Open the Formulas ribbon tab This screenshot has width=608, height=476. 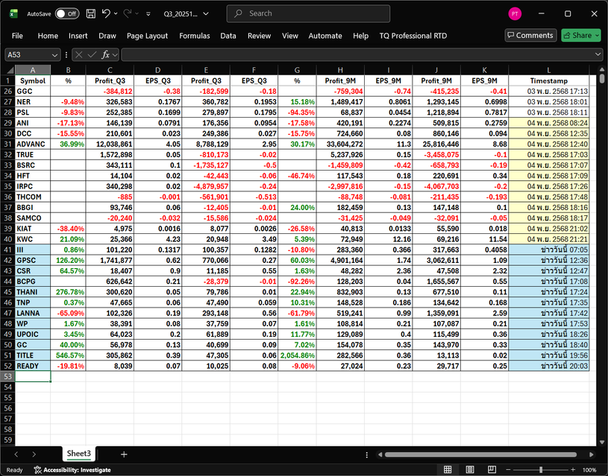tap(194, 36)
